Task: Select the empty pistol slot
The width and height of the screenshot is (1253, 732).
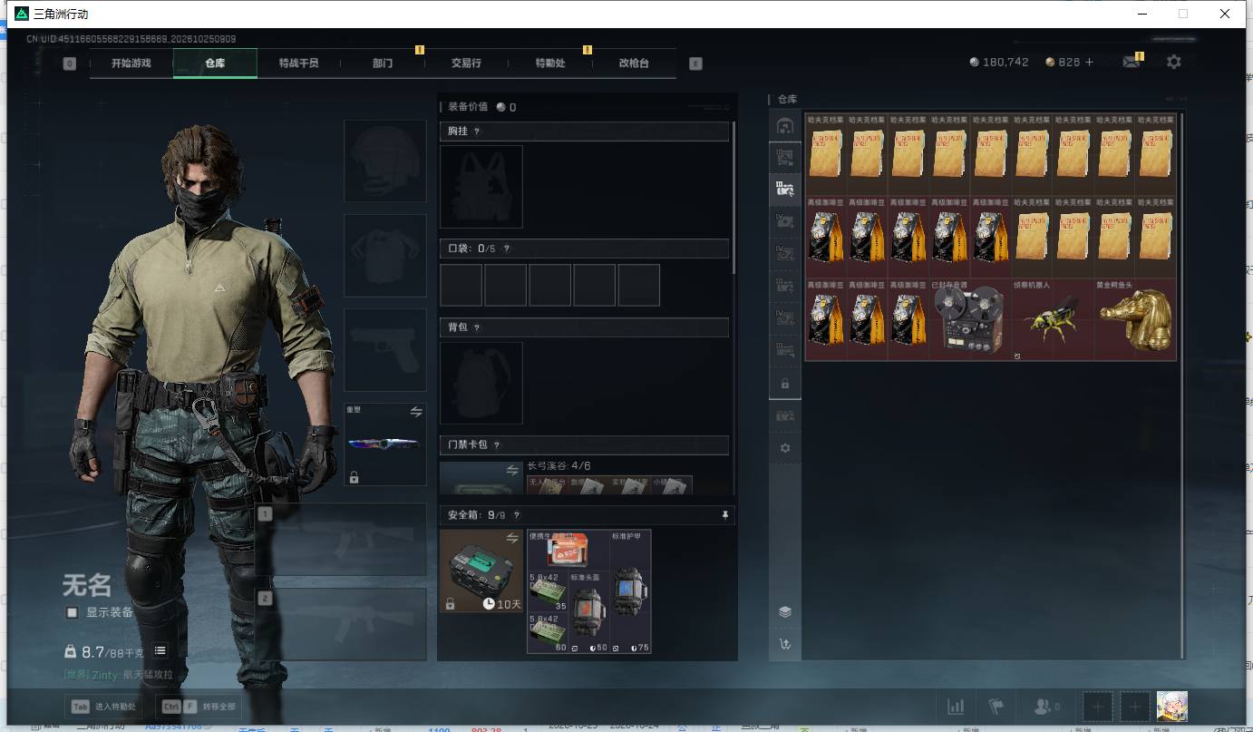Action: pos(385,349)
